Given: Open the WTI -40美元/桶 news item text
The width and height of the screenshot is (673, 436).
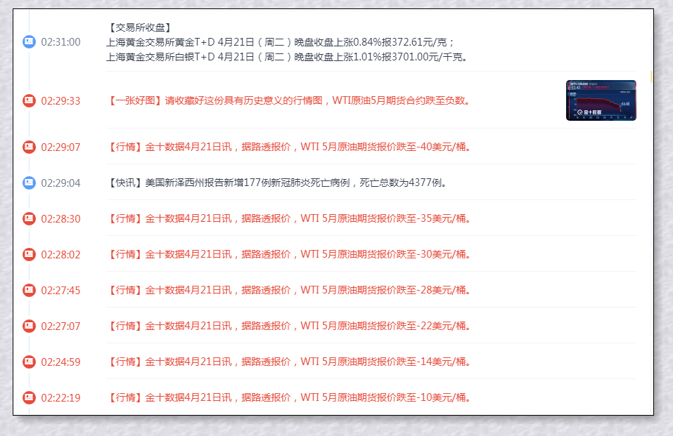Looking at the screenshot, I should point(290,147).
